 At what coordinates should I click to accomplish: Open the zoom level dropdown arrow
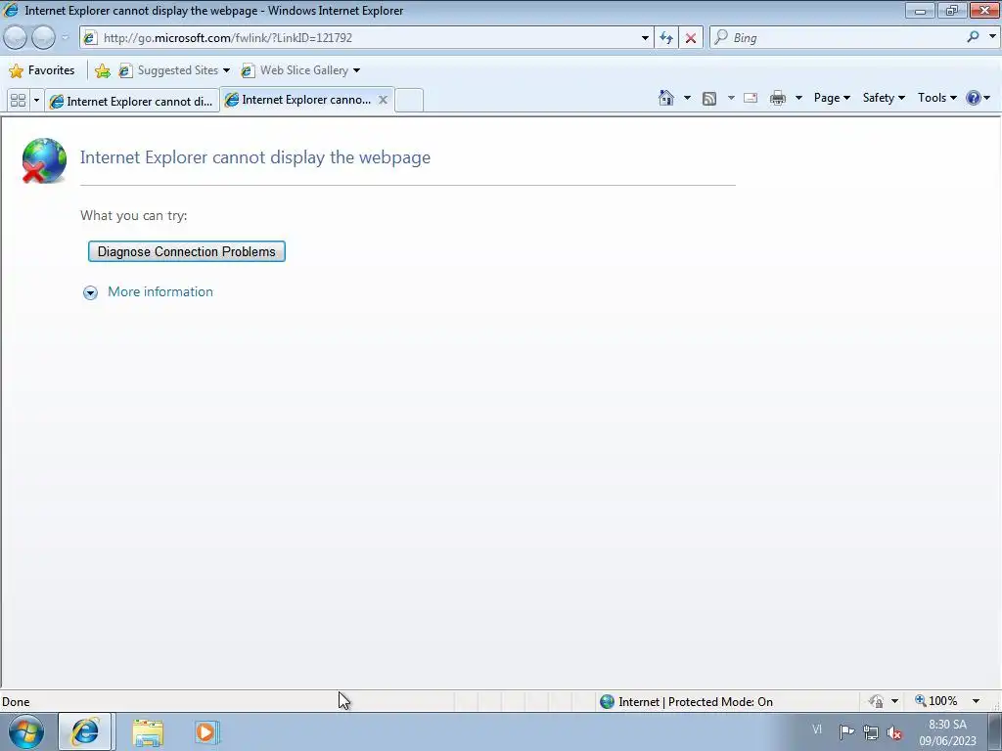coord(976,701)
